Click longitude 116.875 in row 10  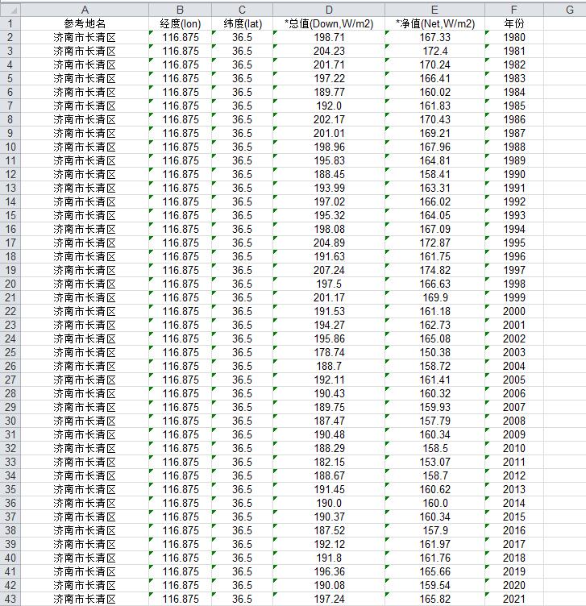coord(180,147)
